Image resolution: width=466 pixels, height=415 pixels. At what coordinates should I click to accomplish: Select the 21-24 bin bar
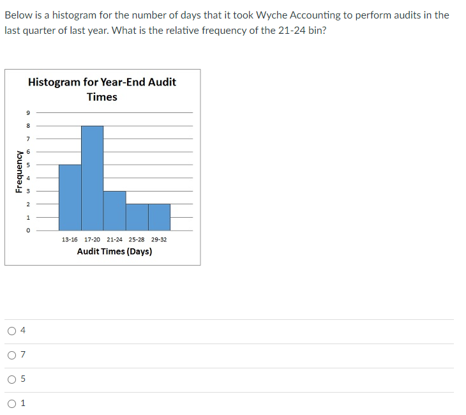(114, 211)
